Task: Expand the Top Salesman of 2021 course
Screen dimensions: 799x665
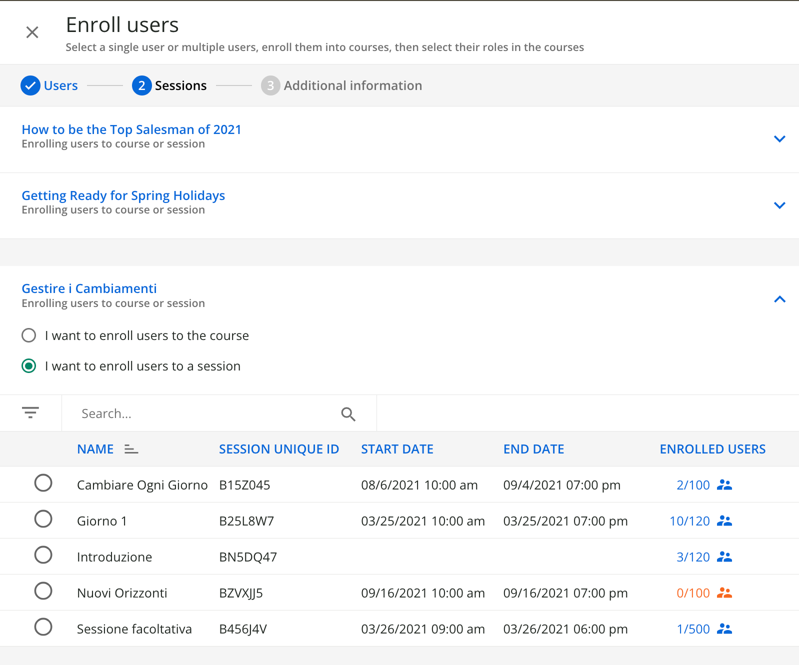Action: click(x=779, y=139)
